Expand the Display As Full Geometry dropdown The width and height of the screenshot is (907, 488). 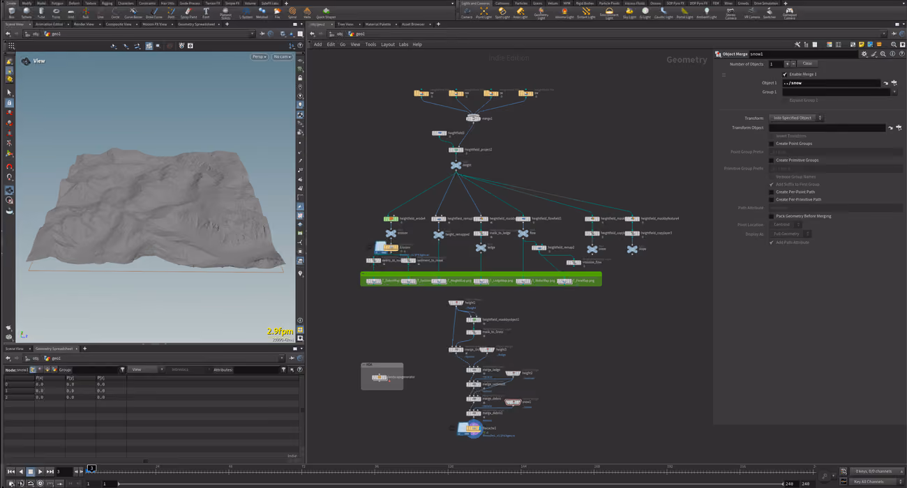pyautogui.click(x=790, y=234)
